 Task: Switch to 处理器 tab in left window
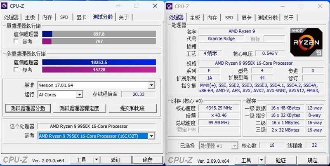11,17
